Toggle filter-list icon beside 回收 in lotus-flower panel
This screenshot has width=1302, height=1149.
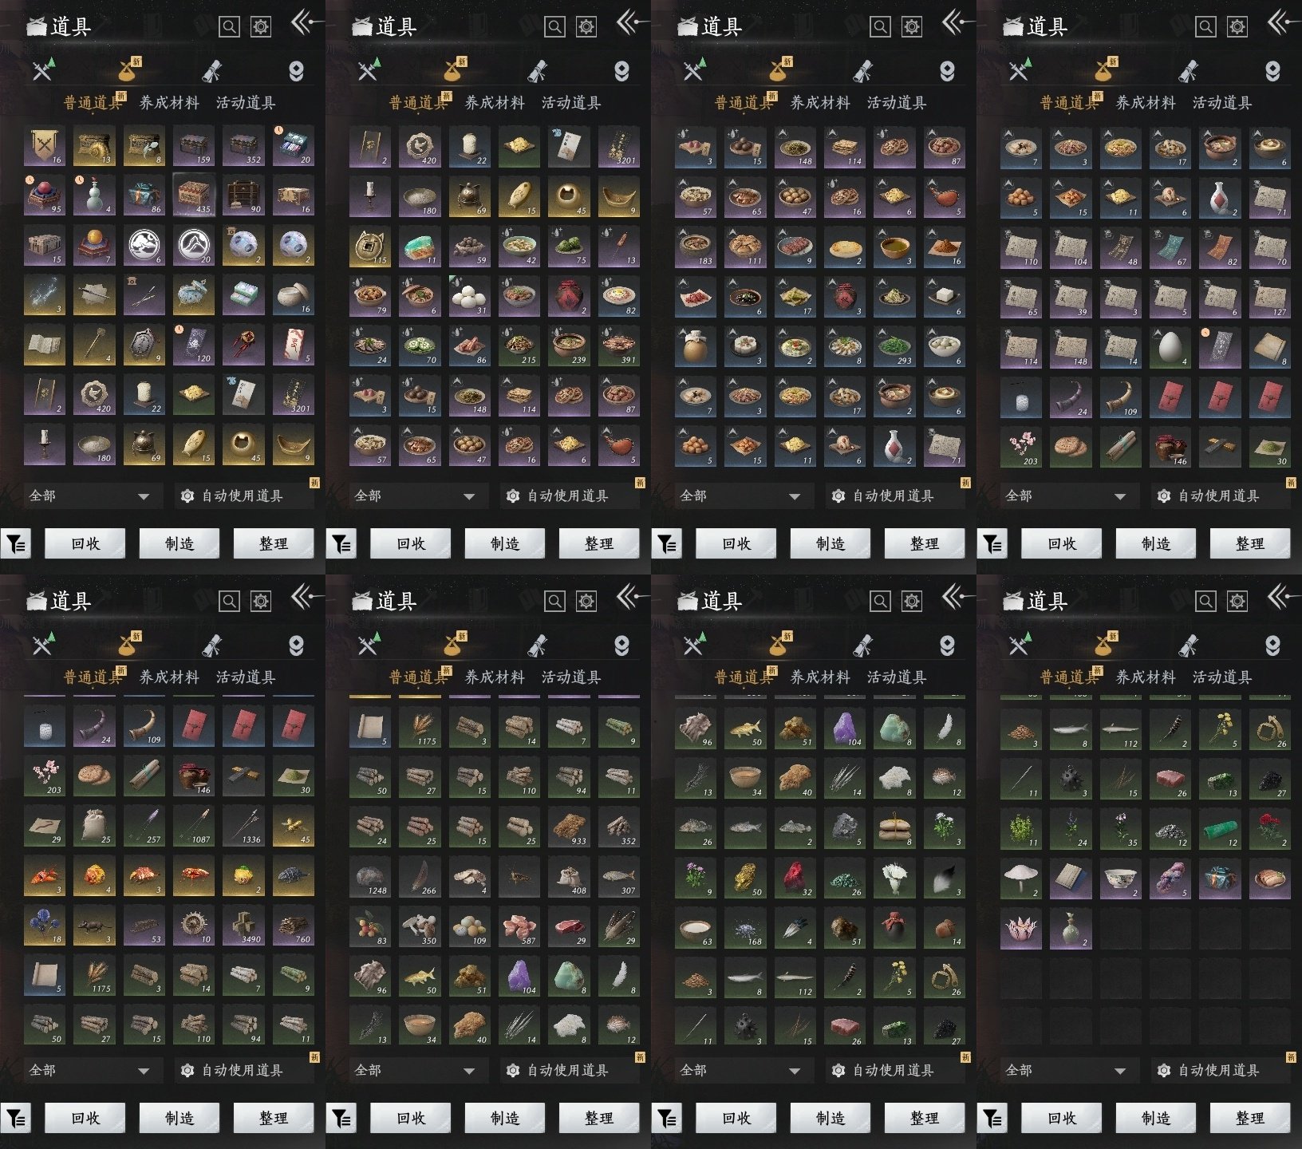992,1119
